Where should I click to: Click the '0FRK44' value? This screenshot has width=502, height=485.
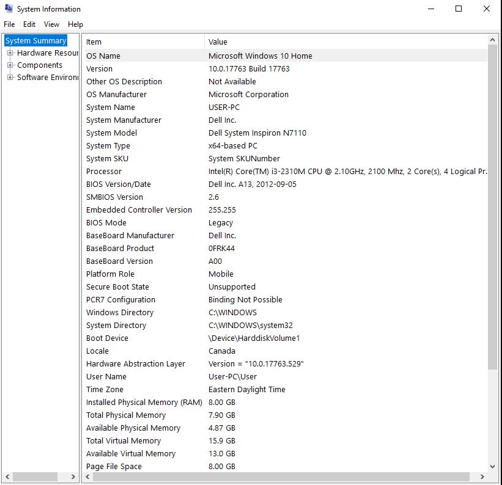[221, 248]
